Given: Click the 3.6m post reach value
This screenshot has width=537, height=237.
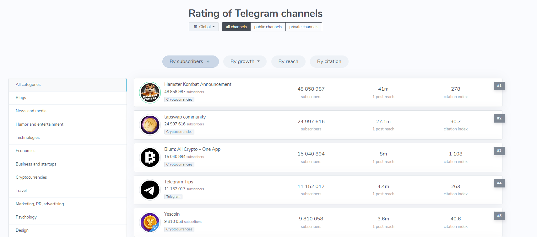Looking at the screenshot, I should click(x=383, y=219).
